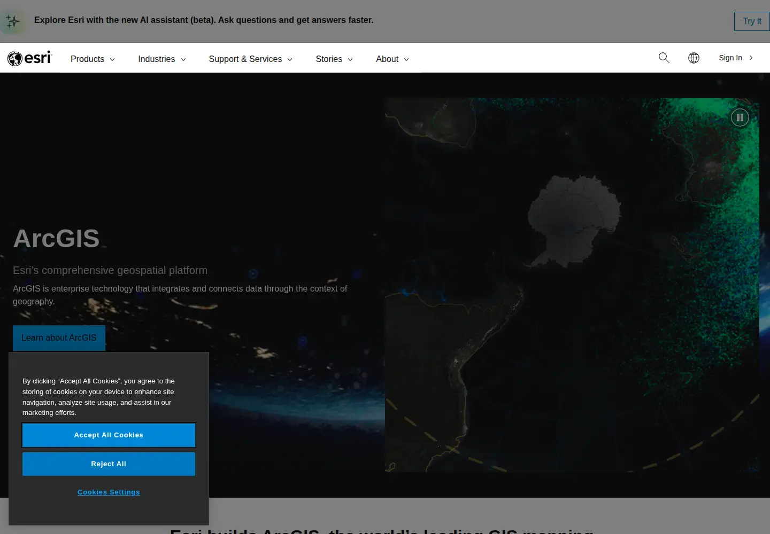
Task: Open the search magnifier icon
Action: (x=664, y=58)
